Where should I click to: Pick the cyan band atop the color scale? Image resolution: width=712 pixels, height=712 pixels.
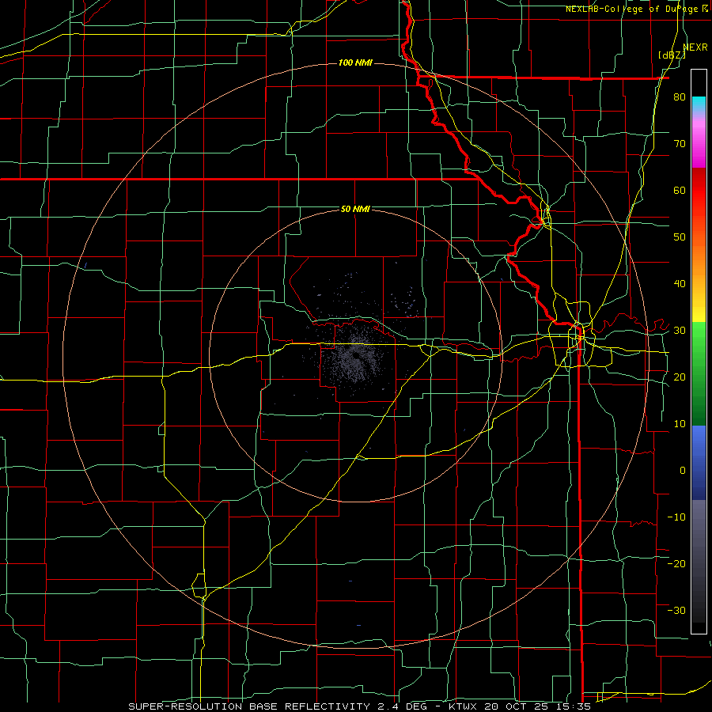(699, 103)
